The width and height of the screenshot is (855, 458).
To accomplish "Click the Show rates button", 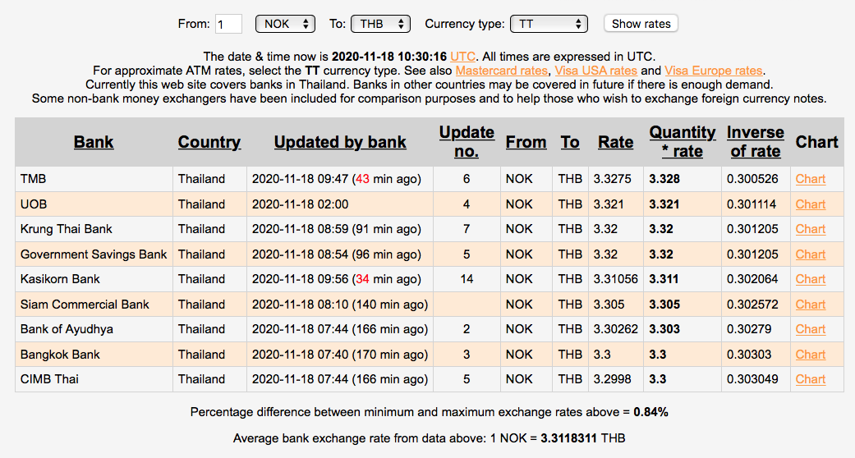I will [x=641, y=24].
